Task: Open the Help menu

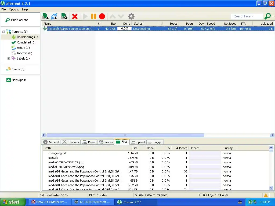Action: [25, 9]
